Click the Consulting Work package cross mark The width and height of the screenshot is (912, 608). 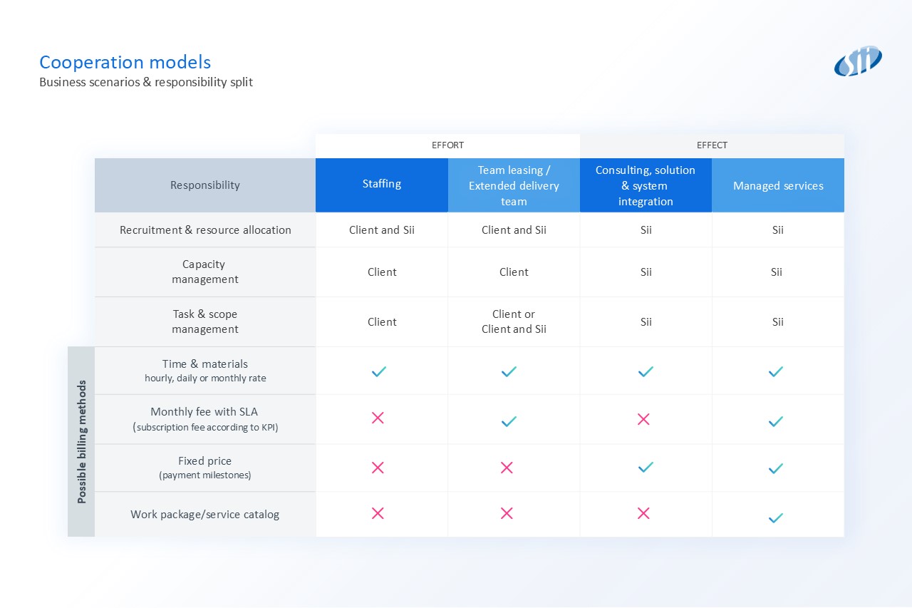pyautogui.click(x=643, y=513)
